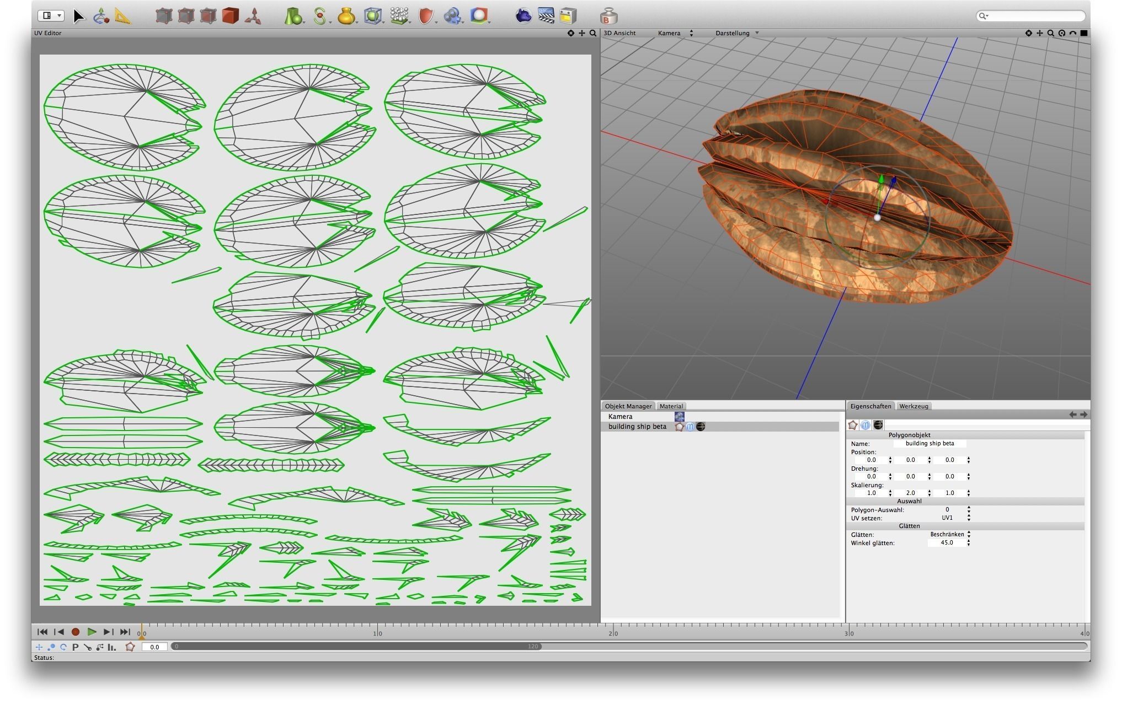Toggle the record keyframe button

(76, 632)
